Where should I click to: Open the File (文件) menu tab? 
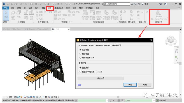pos(6,8)
